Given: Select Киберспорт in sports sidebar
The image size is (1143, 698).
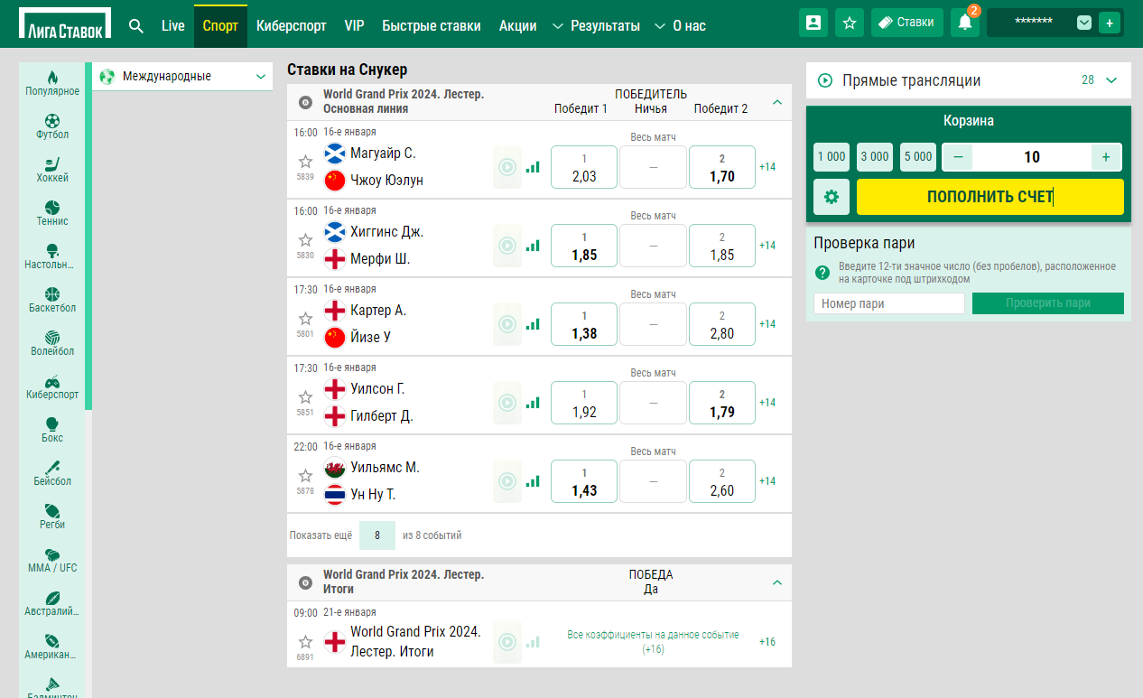Looking at the screenshot, I should pos(52,386).
